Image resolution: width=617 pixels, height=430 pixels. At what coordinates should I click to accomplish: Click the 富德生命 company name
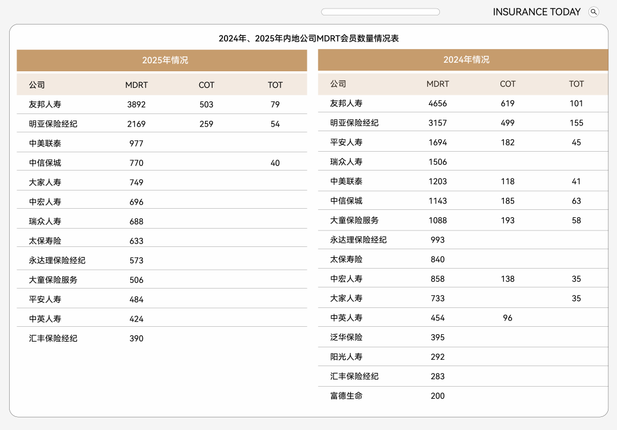coord(346,396)
